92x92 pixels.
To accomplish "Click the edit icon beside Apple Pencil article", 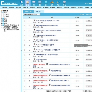I will [x=34, y=44].
